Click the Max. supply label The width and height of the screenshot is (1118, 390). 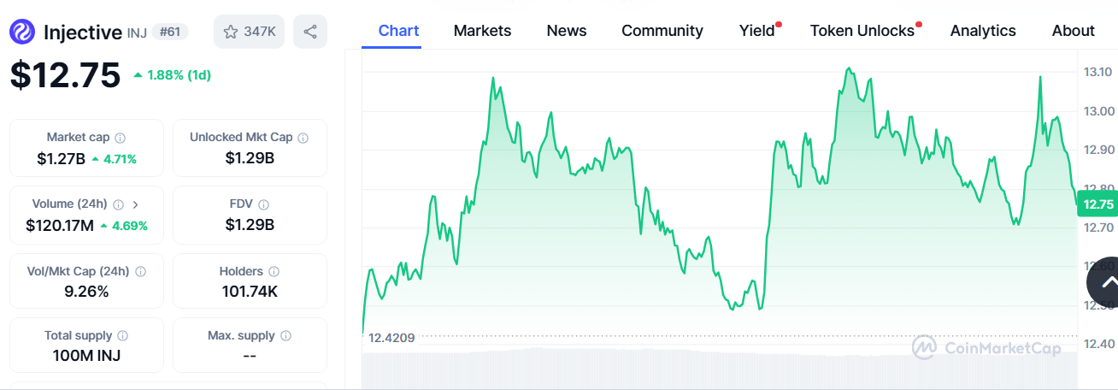click(x=241, y=336)
